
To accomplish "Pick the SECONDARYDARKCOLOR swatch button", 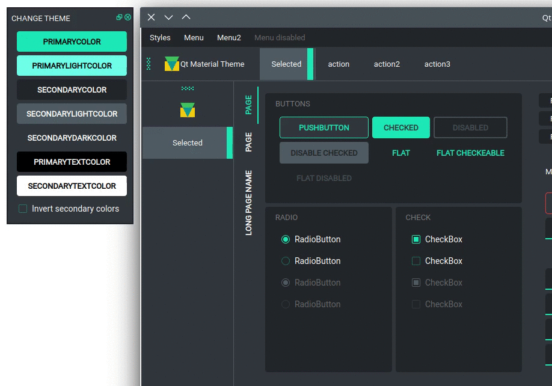I will tap(72, 138).
